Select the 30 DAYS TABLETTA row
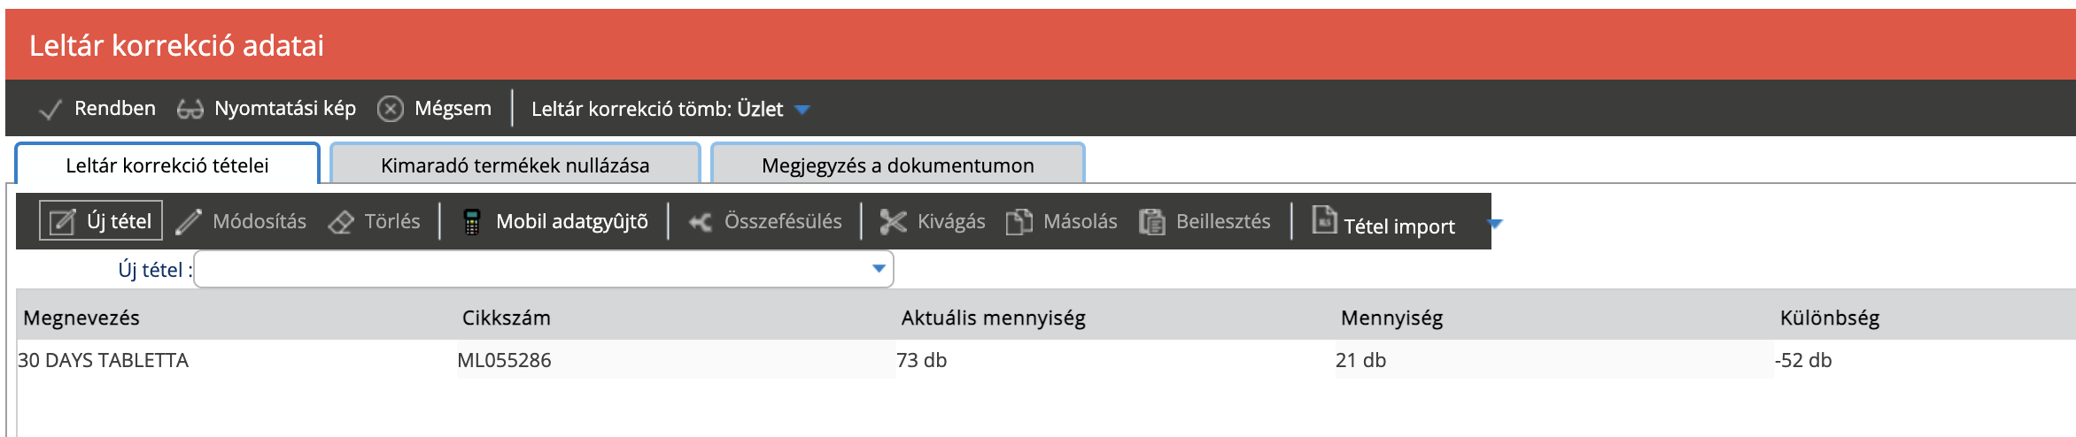Viewport: 2076px width, 437px height. pyautogui.click(x=104, y=360)
